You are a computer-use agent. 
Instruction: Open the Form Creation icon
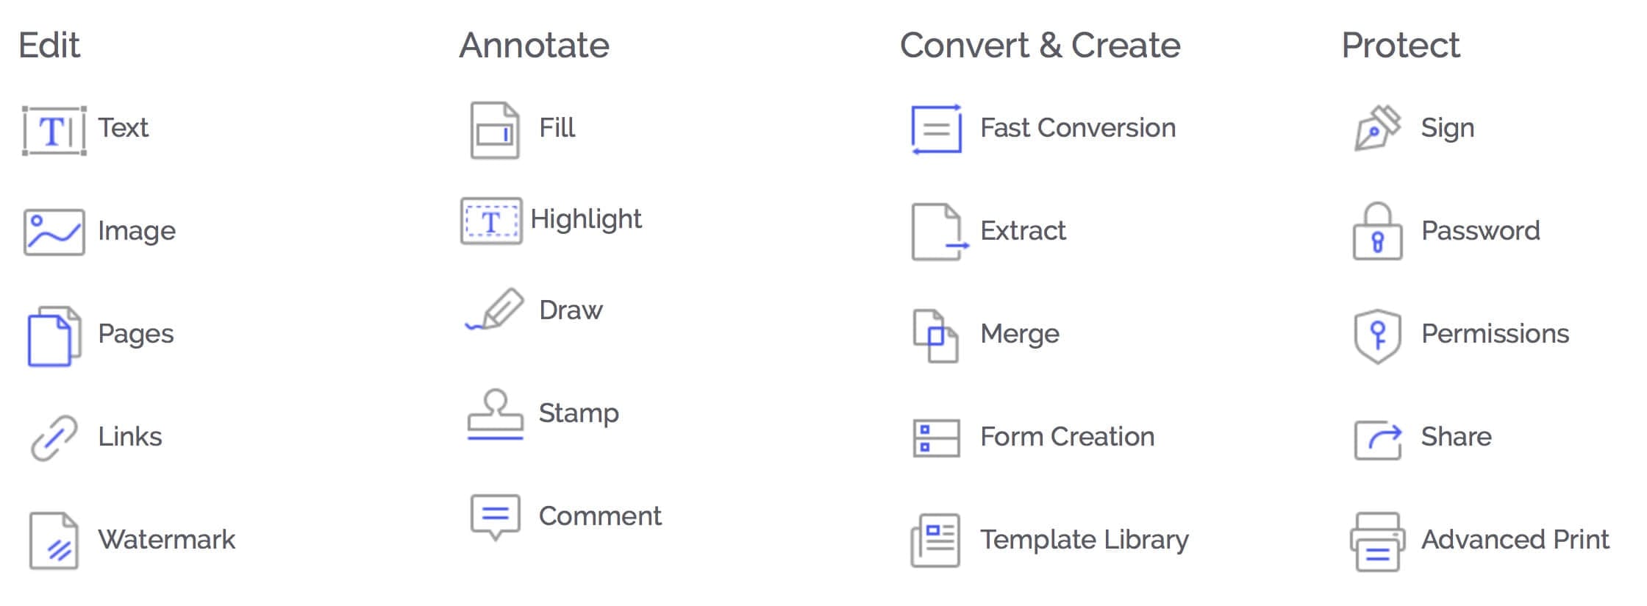point(936,438)
